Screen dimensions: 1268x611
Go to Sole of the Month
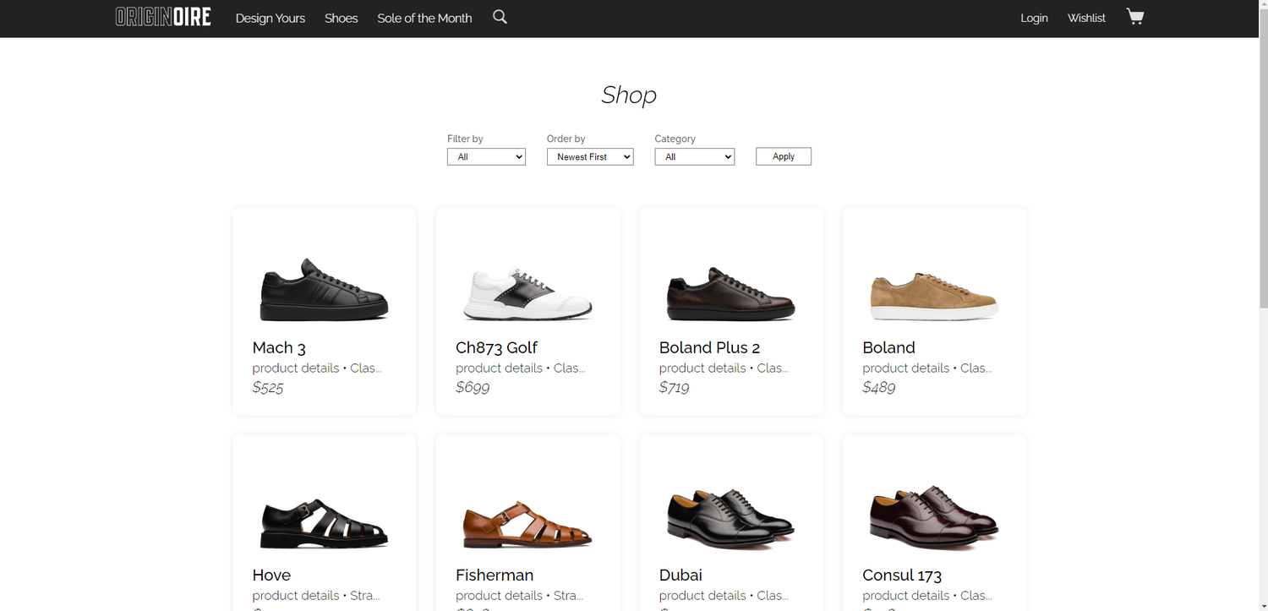pyautogui.click(x=424, y=18)
